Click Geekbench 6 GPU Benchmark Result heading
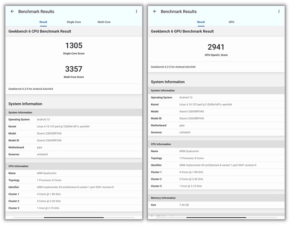291x225 pixels. click(x=182, y=31)
